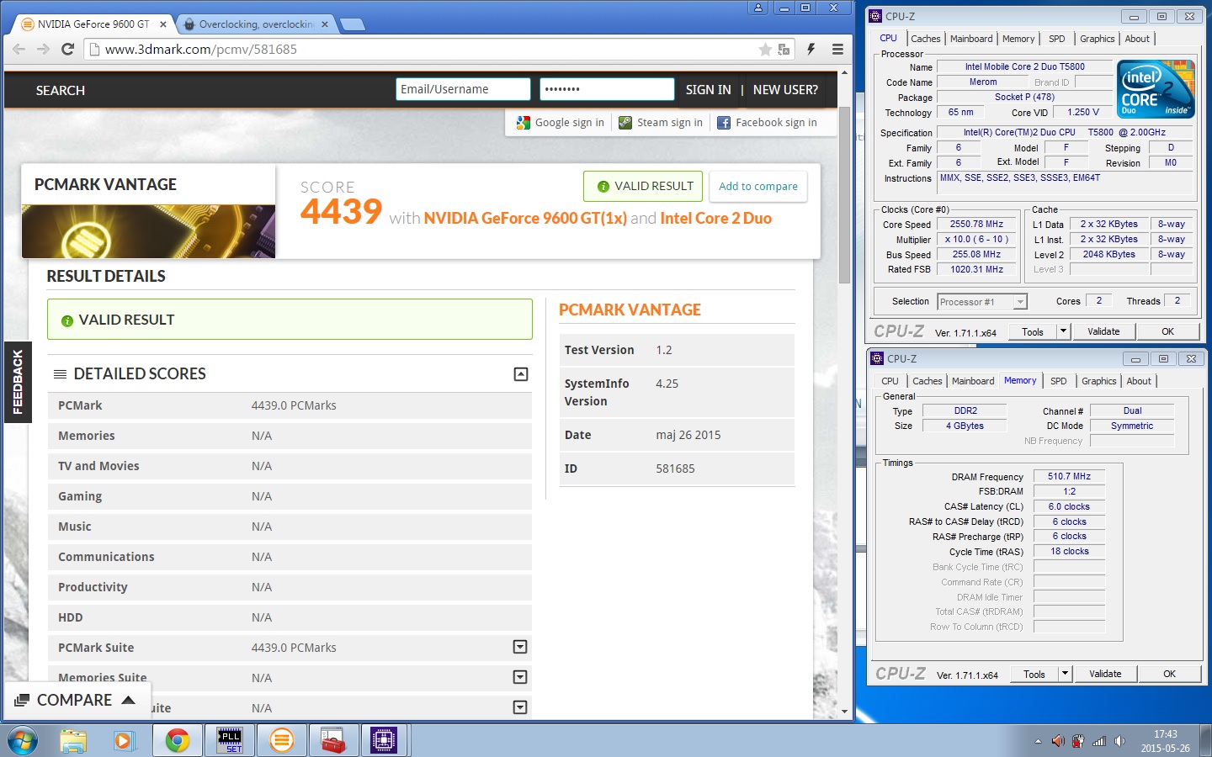Open the white volume speaker tray icon
Viewport: 1212px width, 757px height.
1119,742
